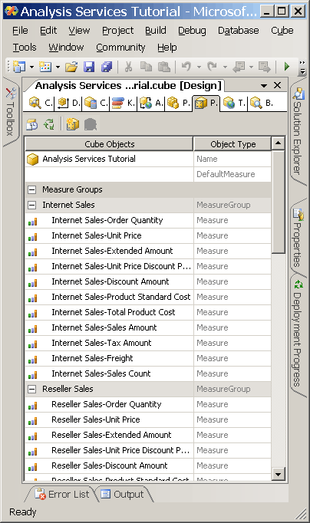
Task: Click the green Start Debugging arrow
Action: pos(287,67)
